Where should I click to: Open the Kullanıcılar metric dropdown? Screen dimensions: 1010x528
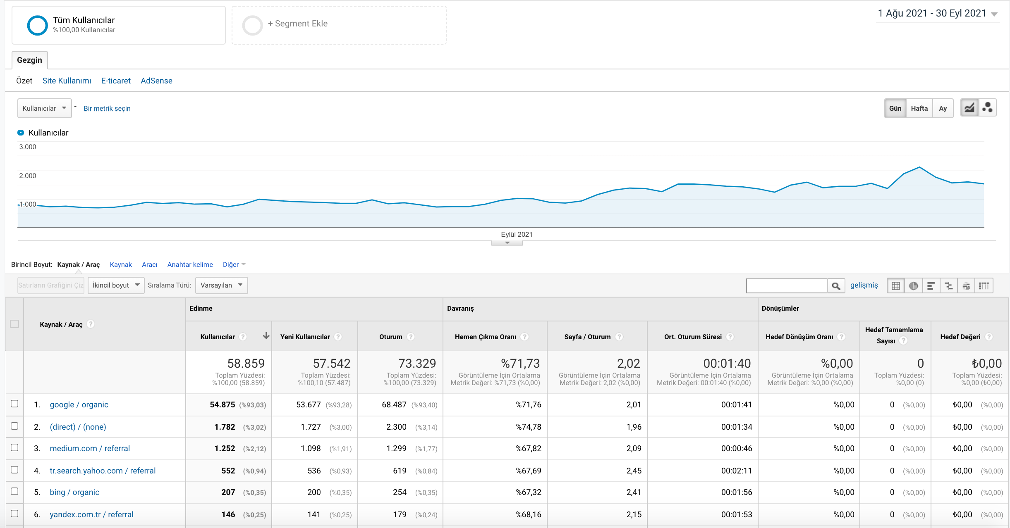pyautogui.click(x=45, y=108)
